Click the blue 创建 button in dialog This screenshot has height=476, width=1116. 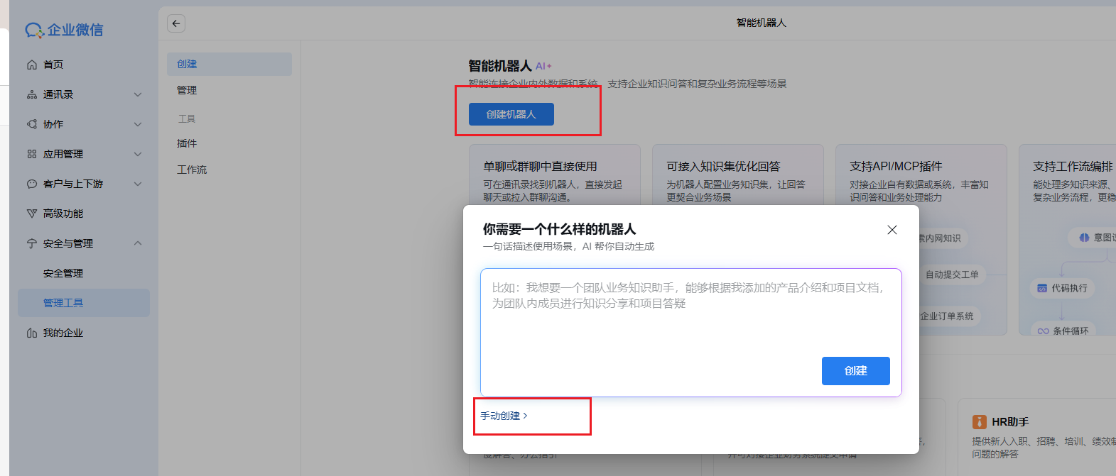(x=856, y=371)
